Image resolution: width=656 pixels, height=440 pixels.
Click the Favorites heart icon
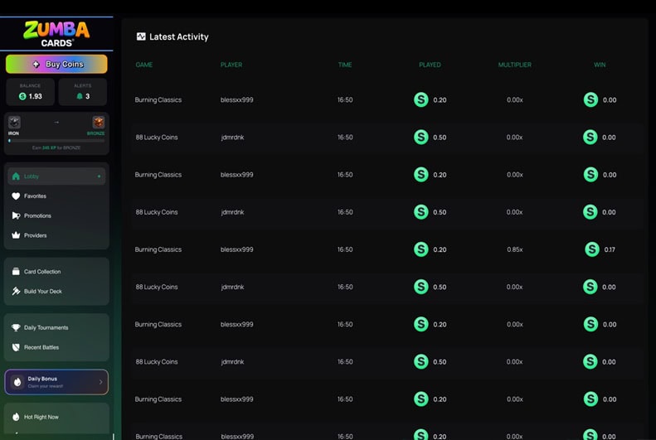point(16,196)
